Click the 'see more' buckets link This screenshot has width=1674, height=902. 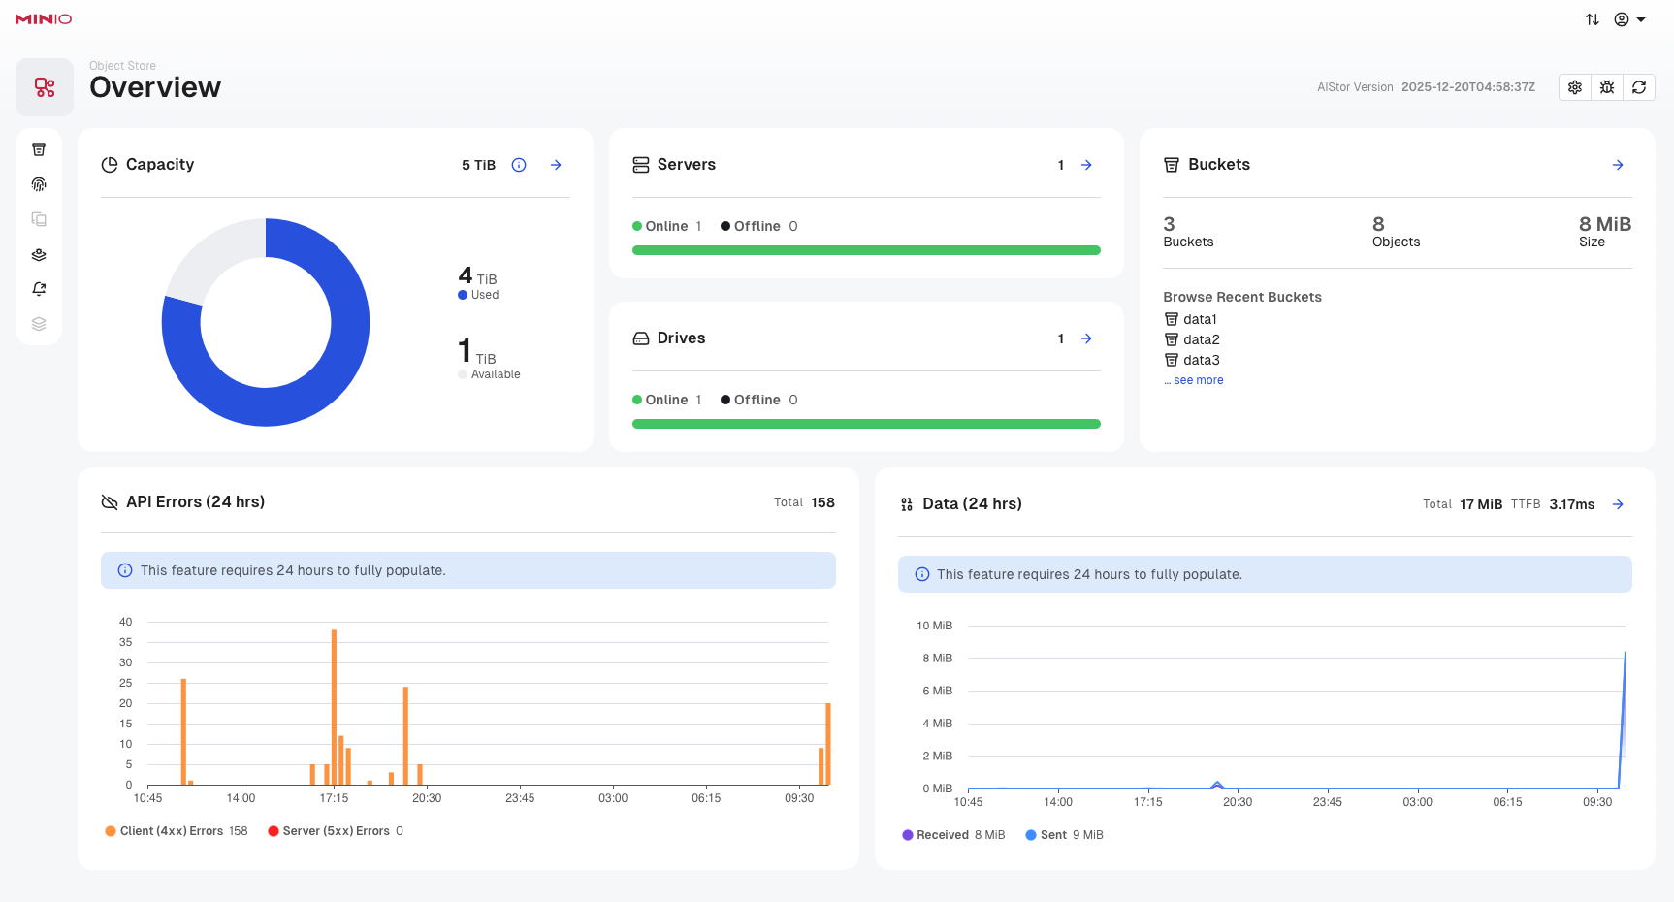coord(1198,380)
